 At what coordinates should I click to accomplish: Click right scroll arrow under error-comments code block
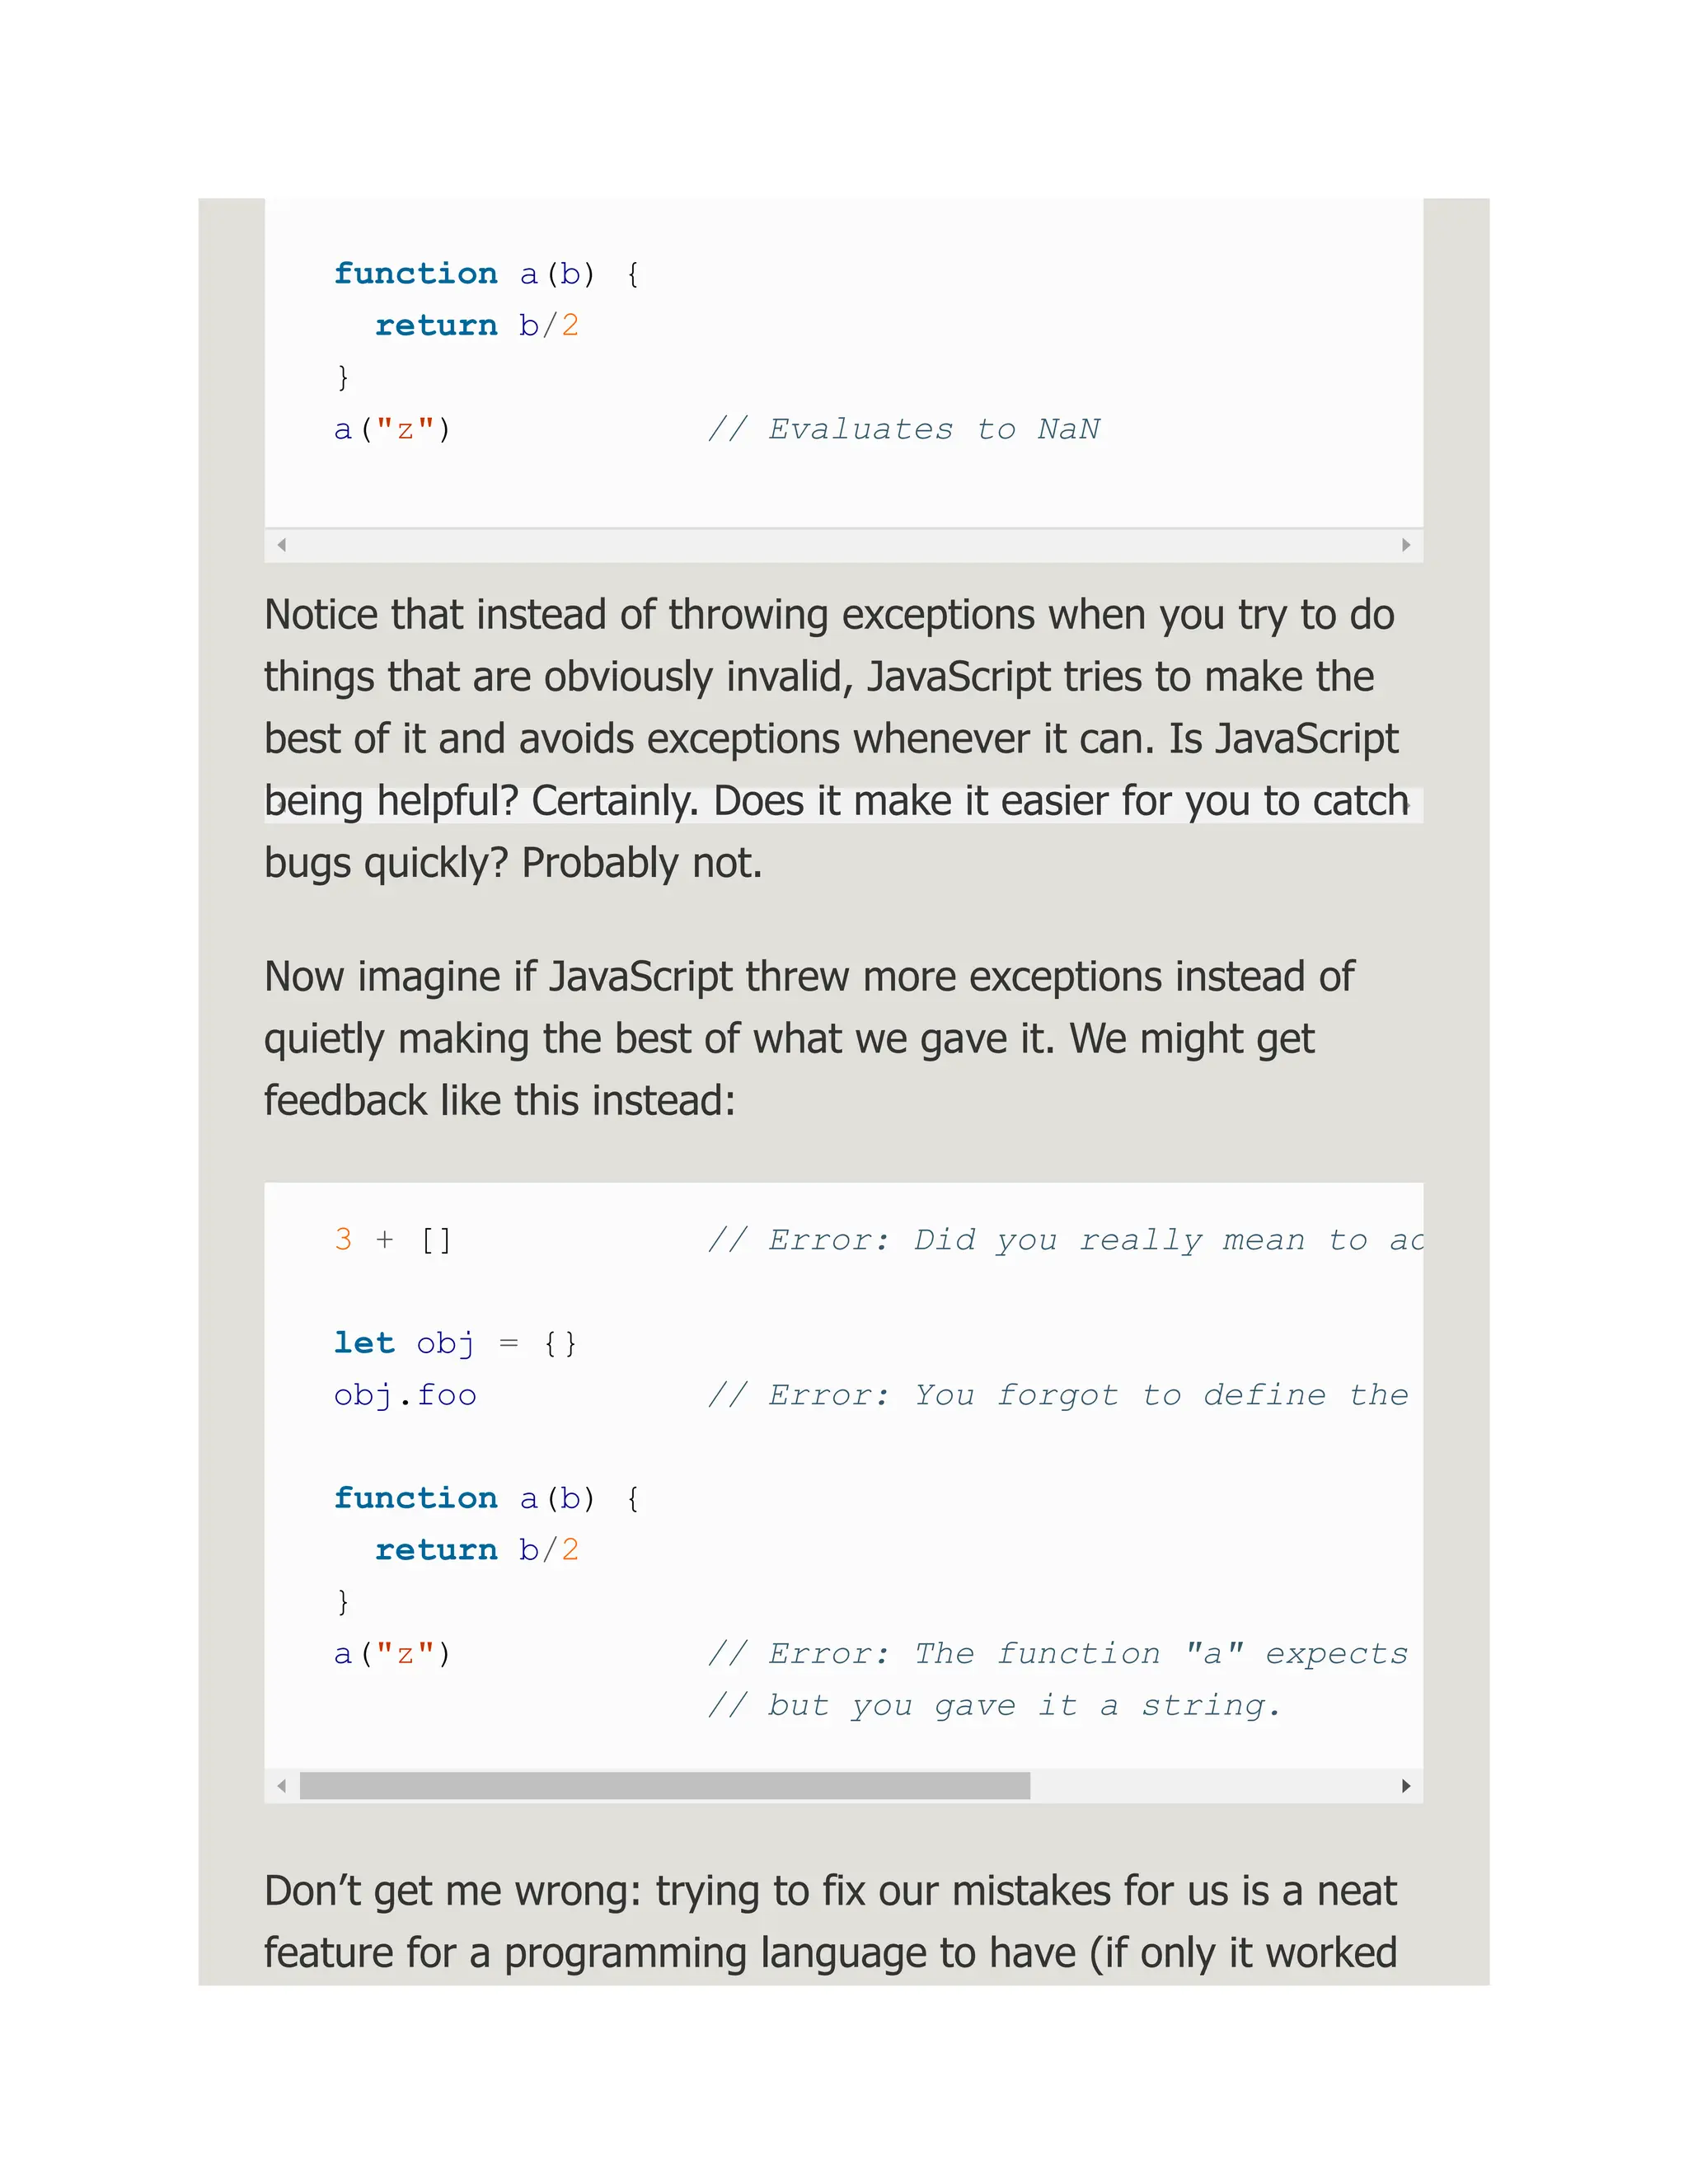tap(1406, 1786)
